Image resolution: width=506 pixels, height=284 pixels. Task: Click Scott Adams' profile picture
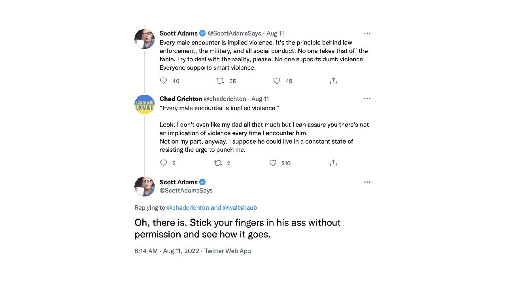(144, 39)
